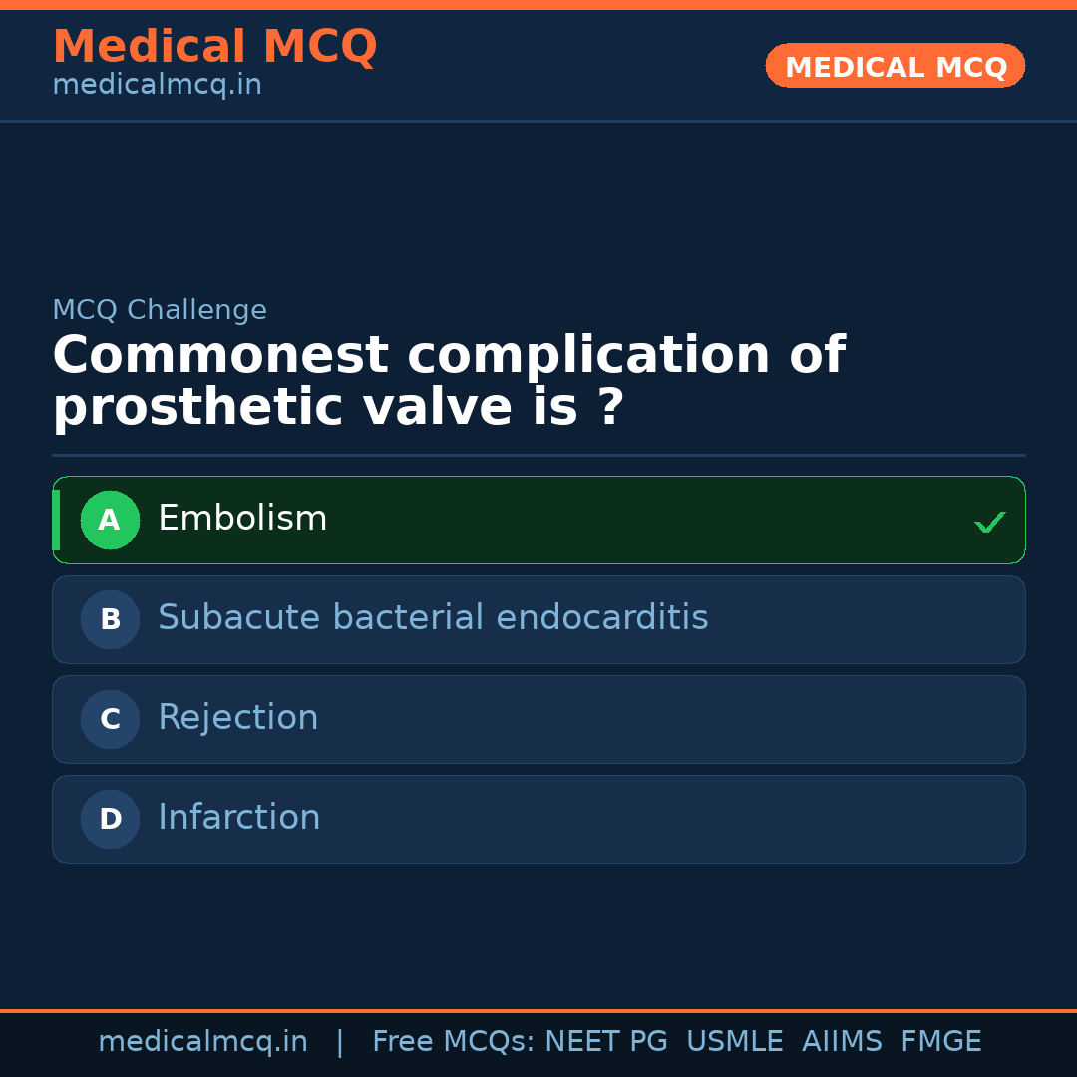
Task: Click AIIMS in the footer
Action: (842, 1042)
